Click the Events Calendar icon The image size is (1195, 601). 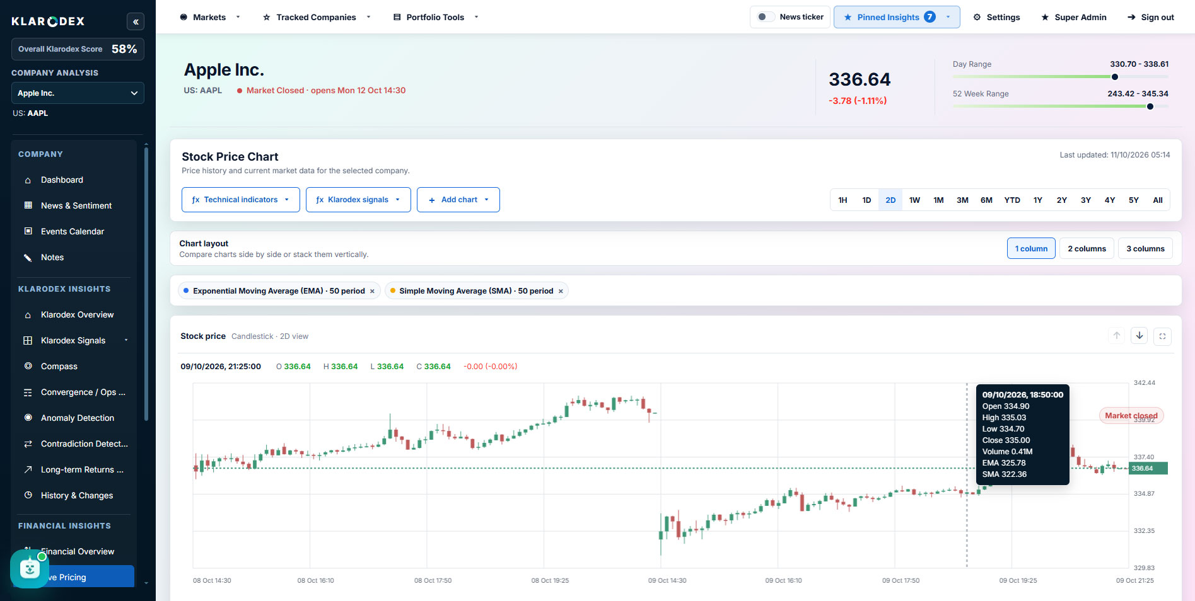point(28,231)
